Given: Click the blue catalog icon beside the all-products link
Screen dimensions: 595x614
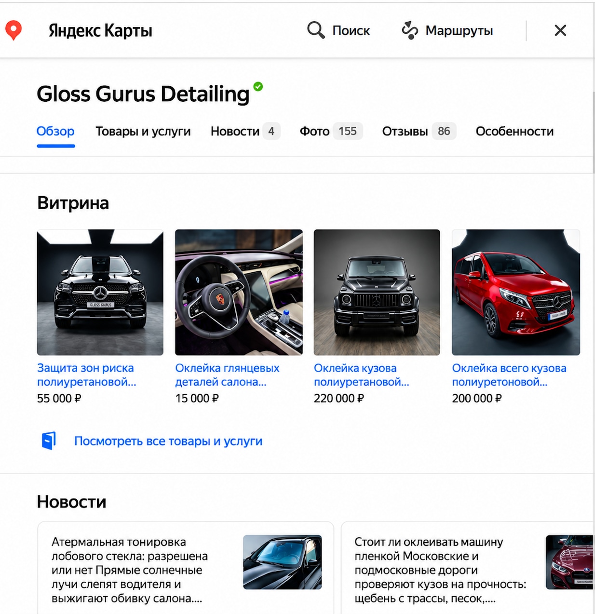Looking at the screenshot, I should click(x=49, y=440).
